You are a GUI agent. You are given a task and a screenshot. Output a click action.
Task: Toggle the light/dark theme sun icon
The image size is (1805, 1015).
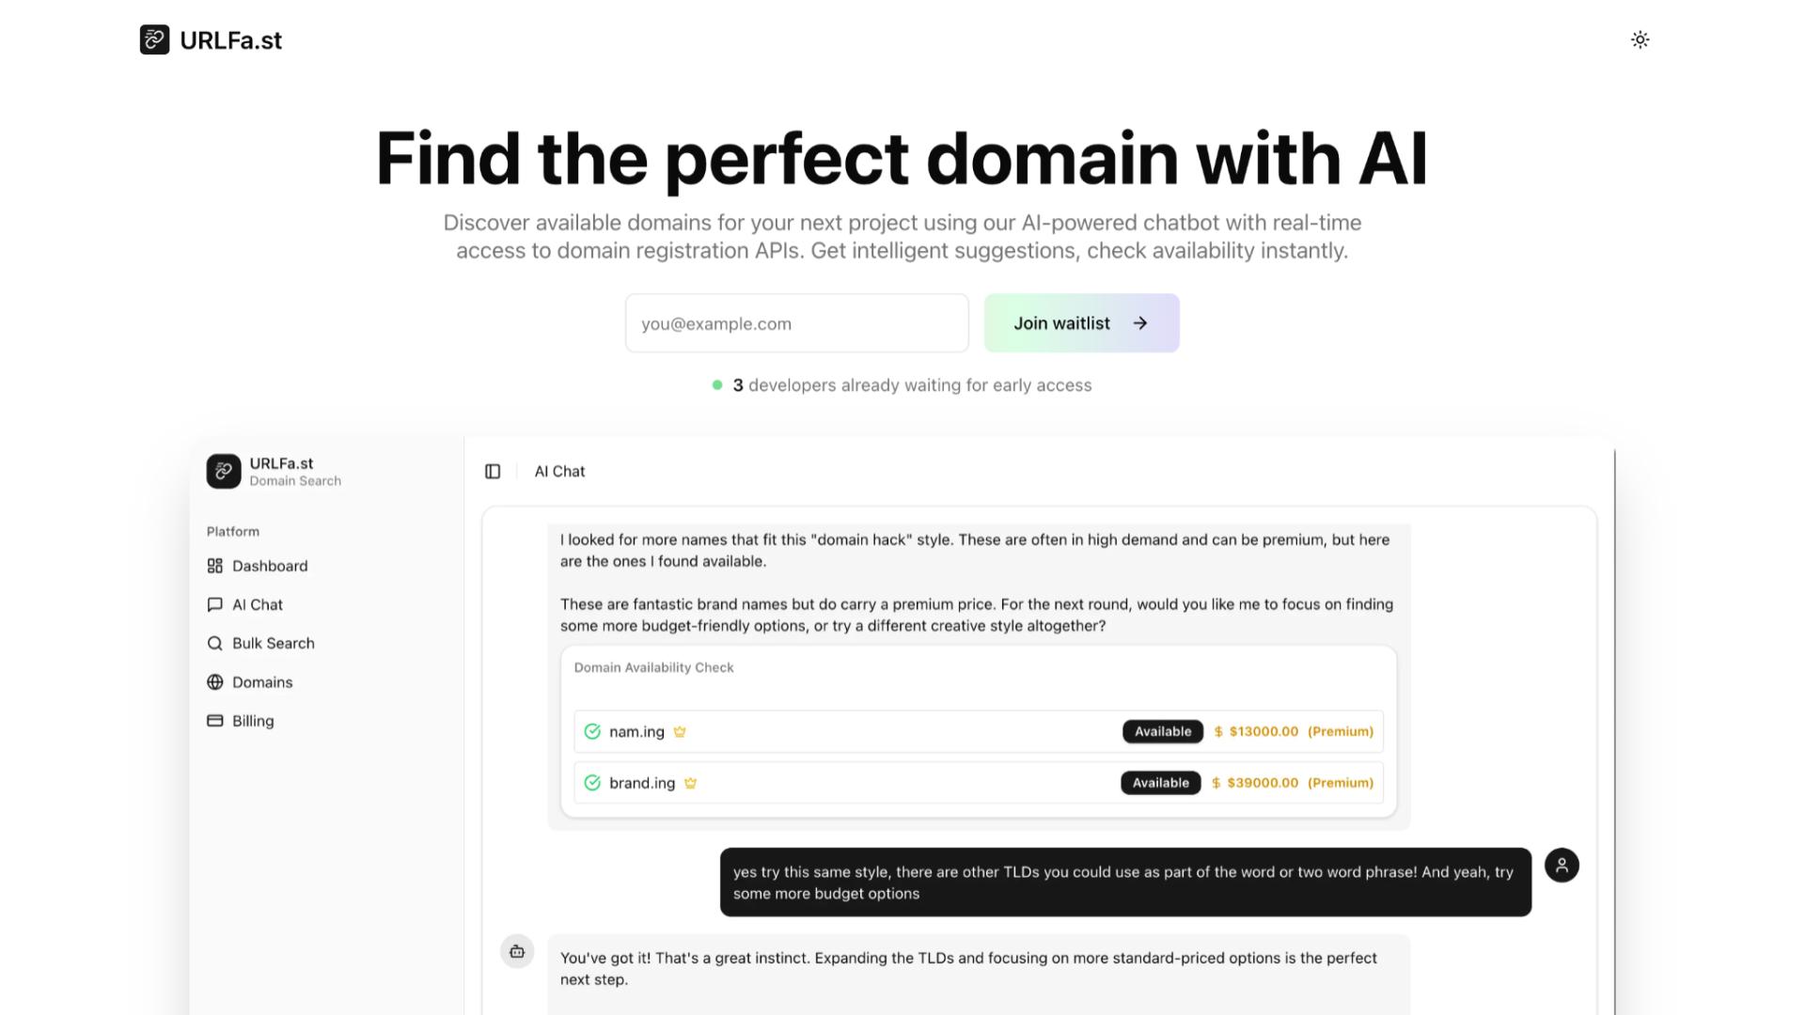pyautogui.click(x=1640, y=39)
